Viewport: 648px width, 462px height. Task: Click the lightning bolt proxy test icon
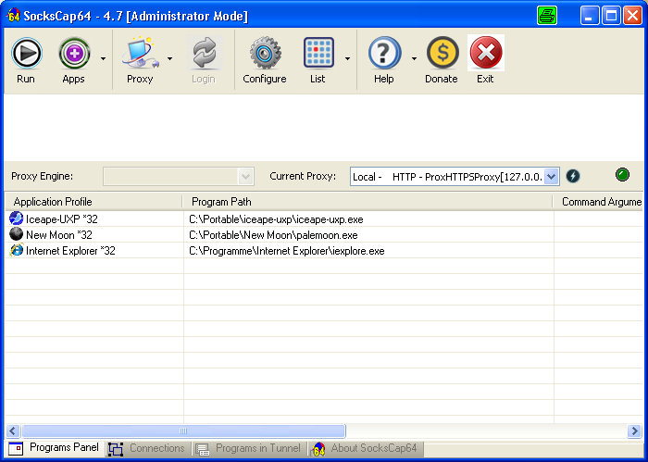(x=573, y=176)
